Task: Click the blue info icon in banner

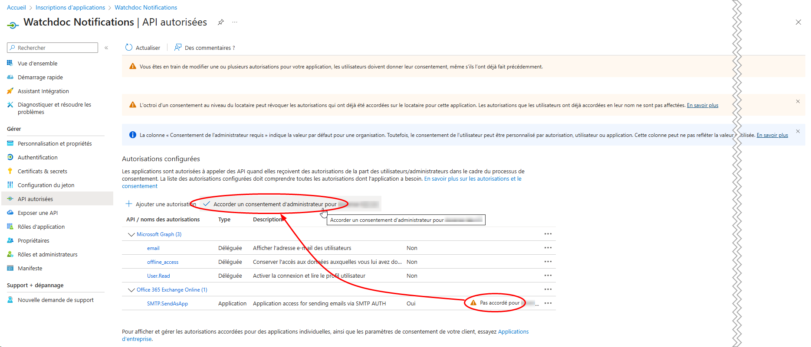Action: click(x=133, y=135)
